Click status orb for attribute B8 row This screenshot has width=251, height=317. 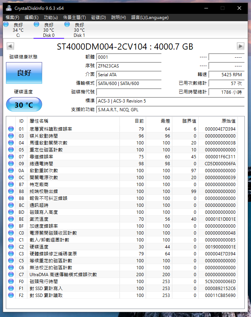tap(11, 191)
